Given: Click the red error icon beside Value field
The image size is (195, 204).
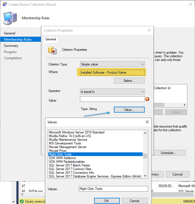Looking at the screenshot, I should coord(147,99).
